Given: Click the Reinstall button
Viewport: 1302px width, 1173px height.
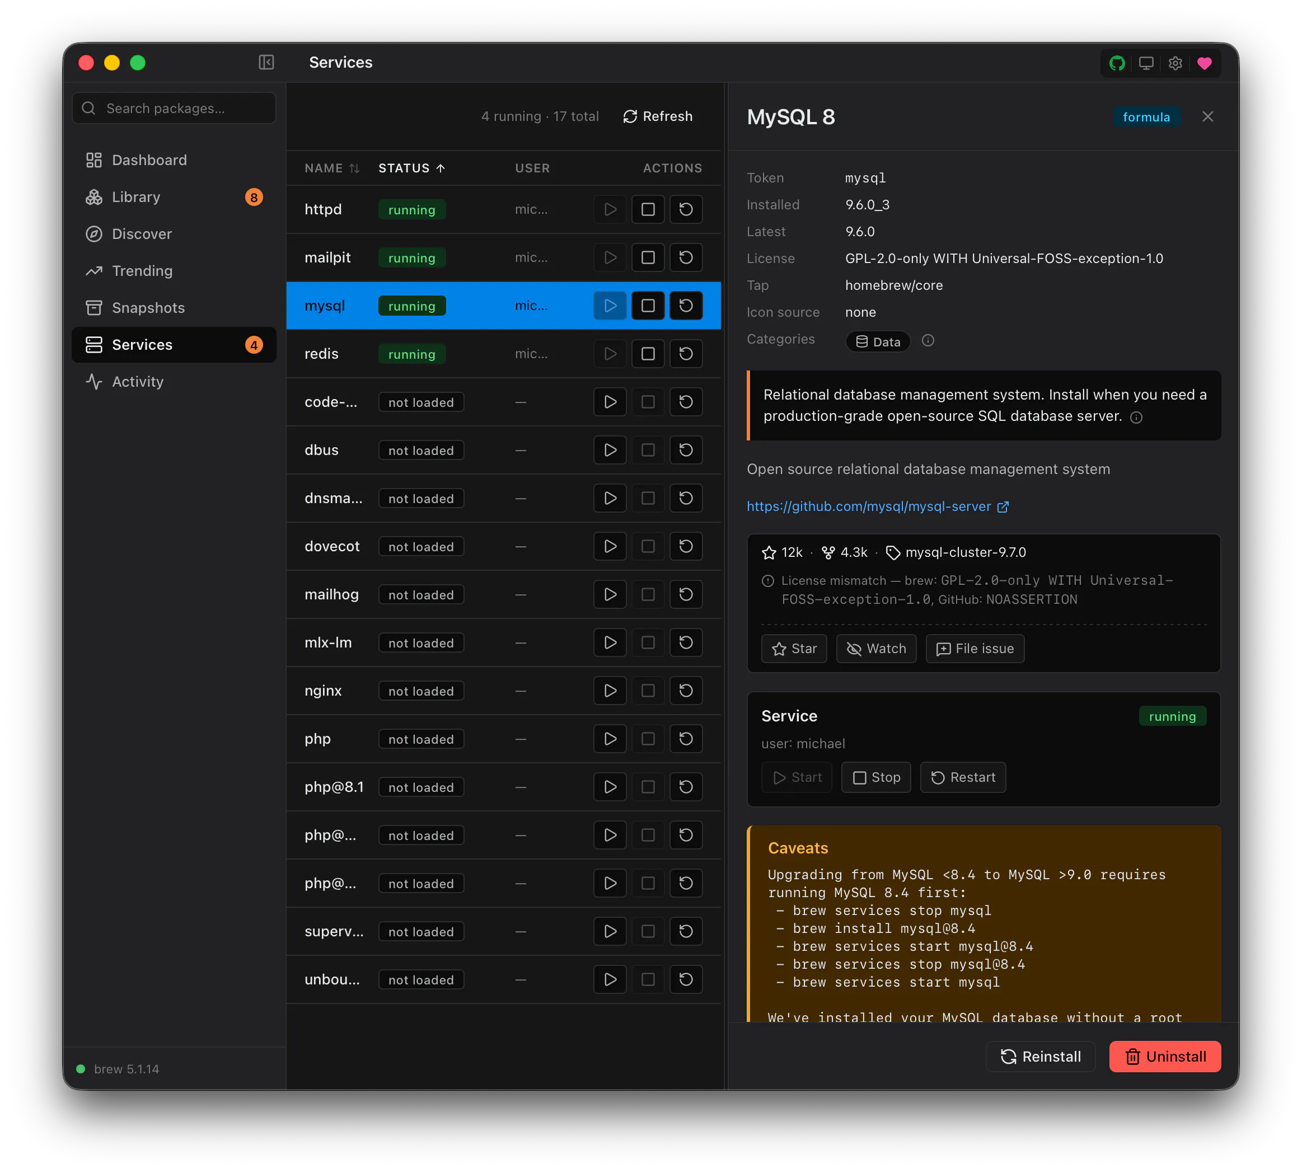Looking at the screenshot, I should point(1040,1057).
